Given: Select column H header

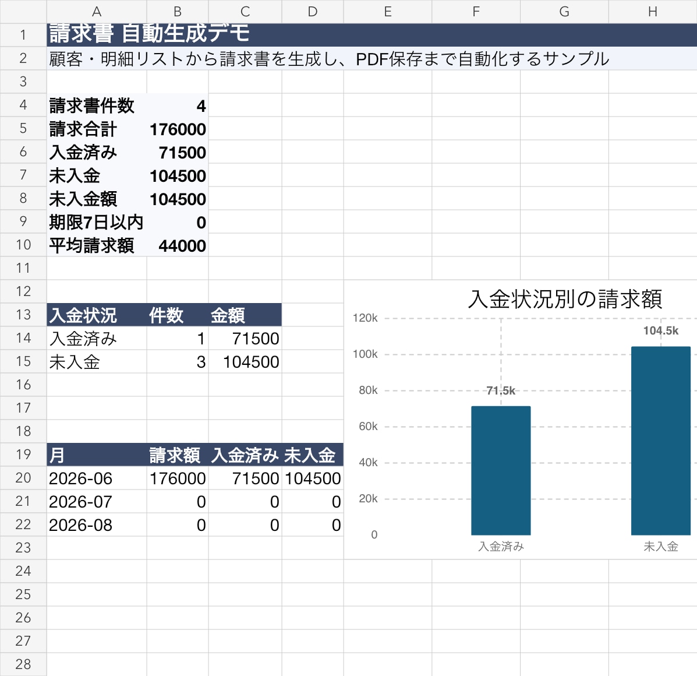Looking at the screenshot, I should point(653,12).
